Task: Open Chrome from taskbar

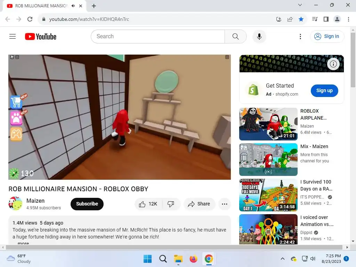Action: point(209,259)
